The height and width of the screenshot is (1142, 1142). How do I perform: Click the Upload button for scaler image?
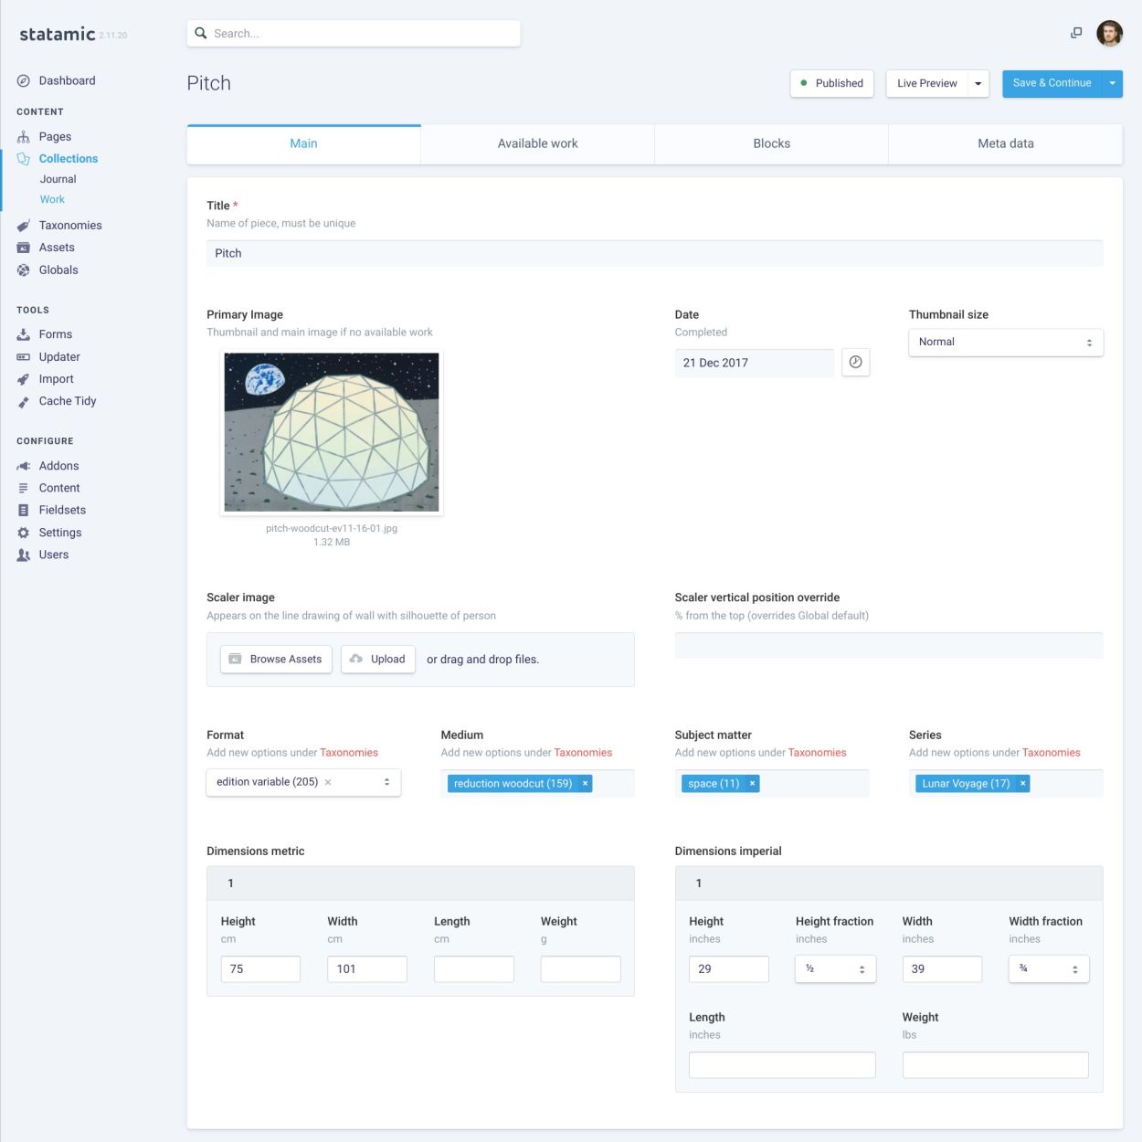pyautogui.click(x=378, y=660)
